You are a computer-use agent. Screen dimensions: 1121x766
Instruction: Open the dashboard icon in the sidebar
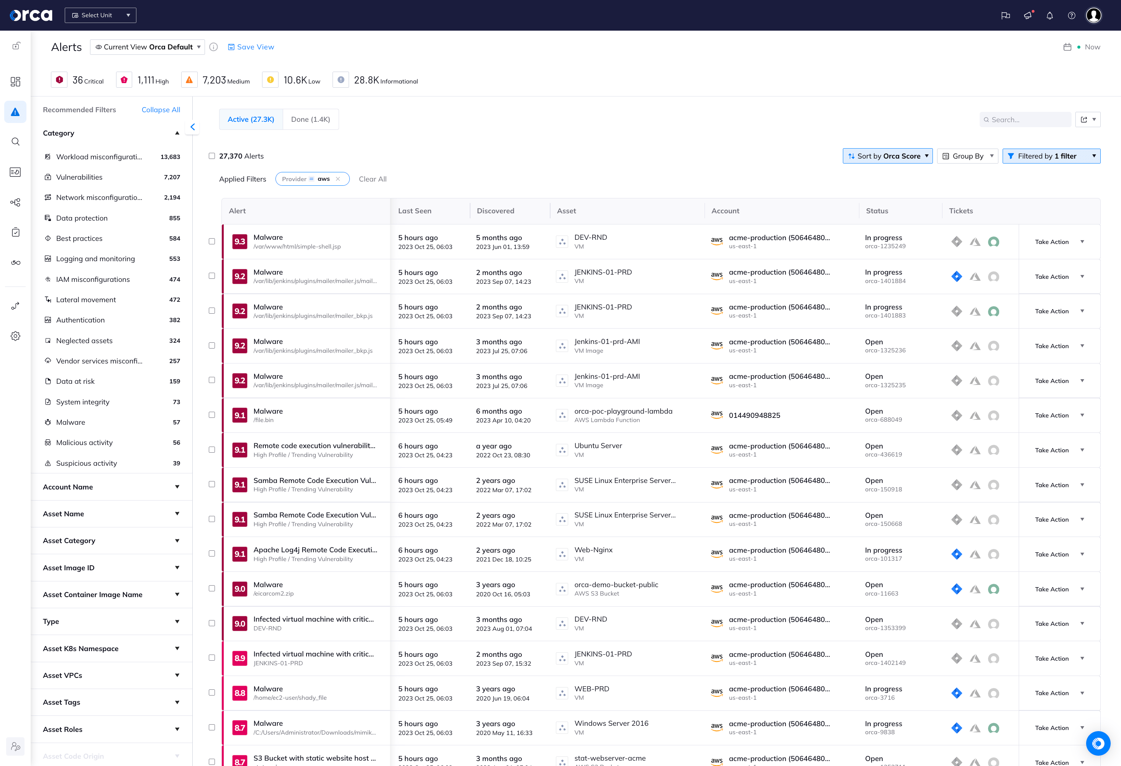(x=15, y=82)
